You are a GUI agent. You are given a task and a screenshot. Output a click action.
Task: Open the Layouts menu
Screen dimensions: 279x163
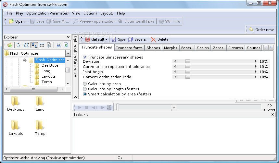pyautogui.click(x=107, y=13)
